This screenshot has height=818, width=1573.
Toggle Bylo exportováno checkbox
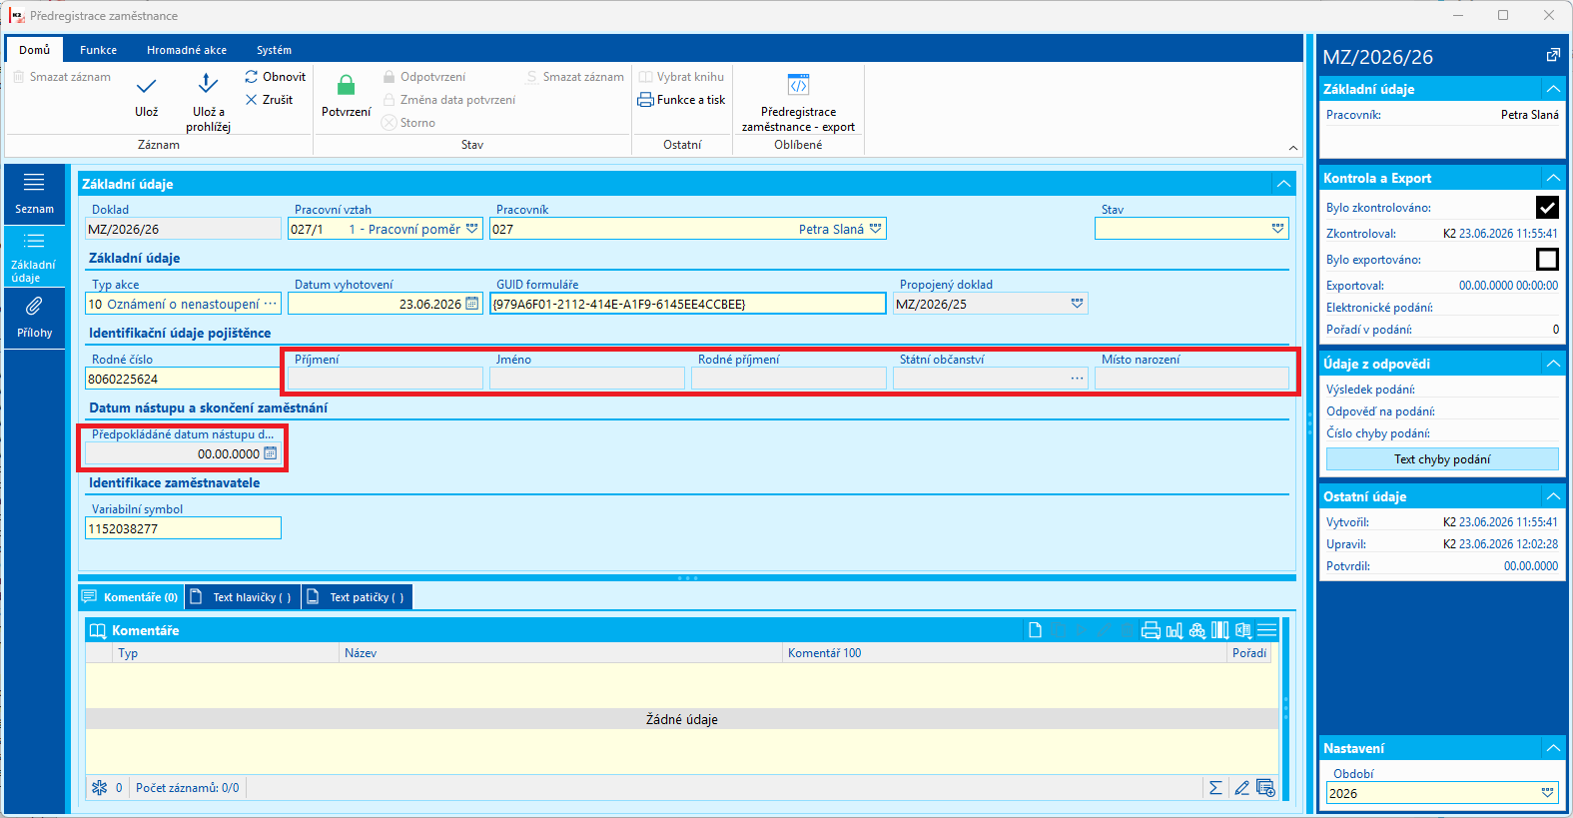point(1547,259)
